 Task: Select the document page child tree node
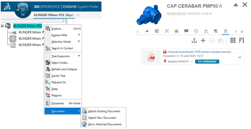(x=13, y=45)
